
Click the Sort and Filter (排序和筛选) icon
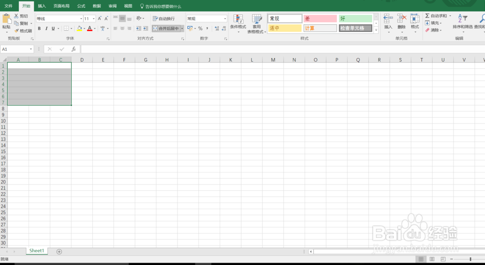click(462, 18)
